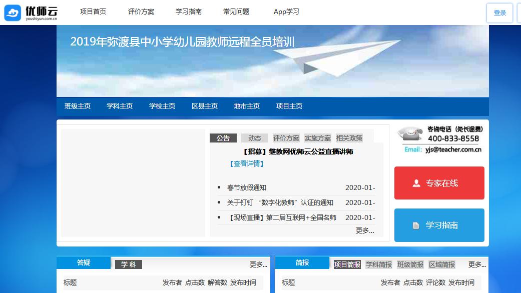Click the telephone icon beside 咨询电话

tap(410, 134)
